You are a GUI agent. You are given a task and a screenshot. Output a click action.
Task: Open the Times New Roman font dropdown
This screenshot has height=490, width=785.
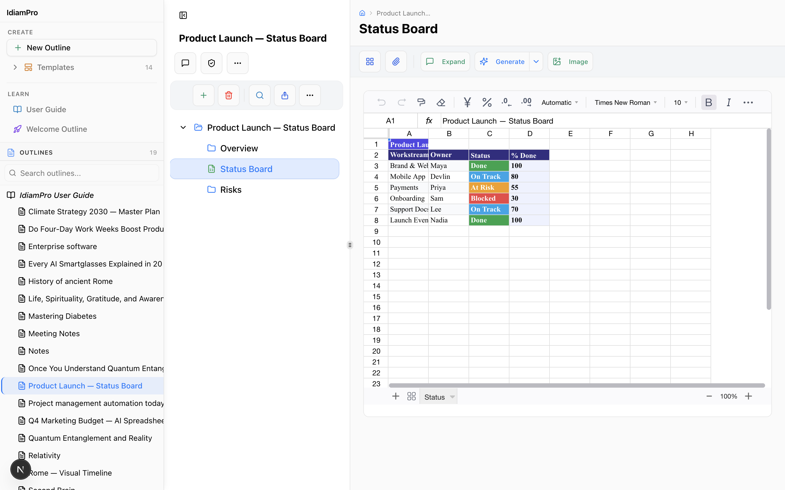point(625,102)
